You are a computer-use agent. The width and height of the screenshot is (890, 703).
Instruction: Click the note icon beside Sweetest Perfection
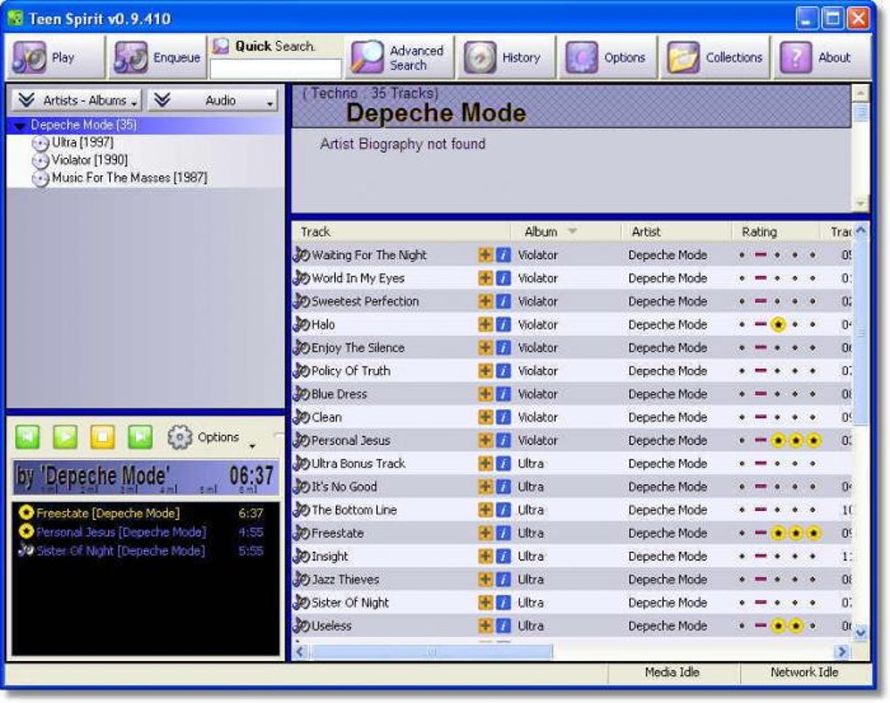click(301, 301)
